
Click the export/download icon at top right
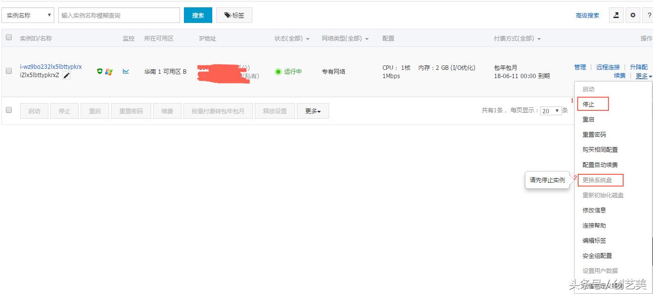615,15
